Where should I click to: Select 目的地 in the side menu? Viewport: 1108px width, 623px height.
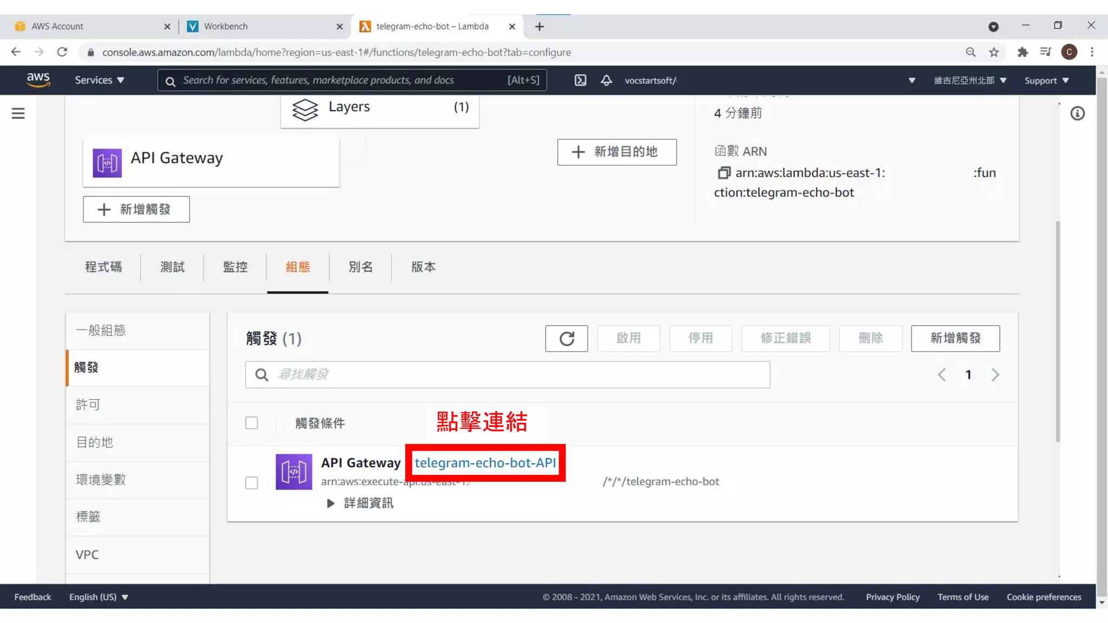coord(137,442)
